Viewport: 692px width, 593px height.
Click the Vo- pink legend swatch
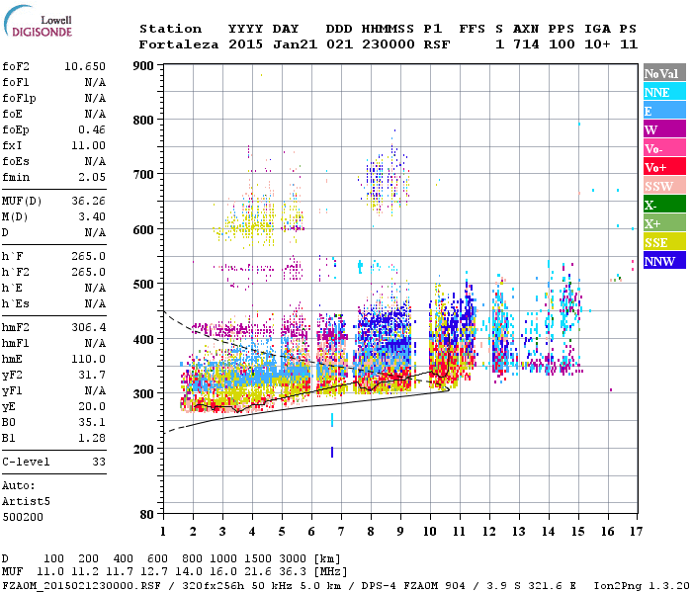pyautogui.click(x=664, y=148)
